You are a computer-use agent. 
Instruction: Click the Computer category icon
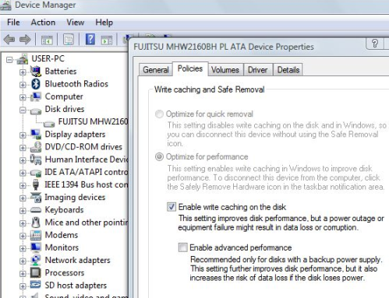click(x=36, y=96)
